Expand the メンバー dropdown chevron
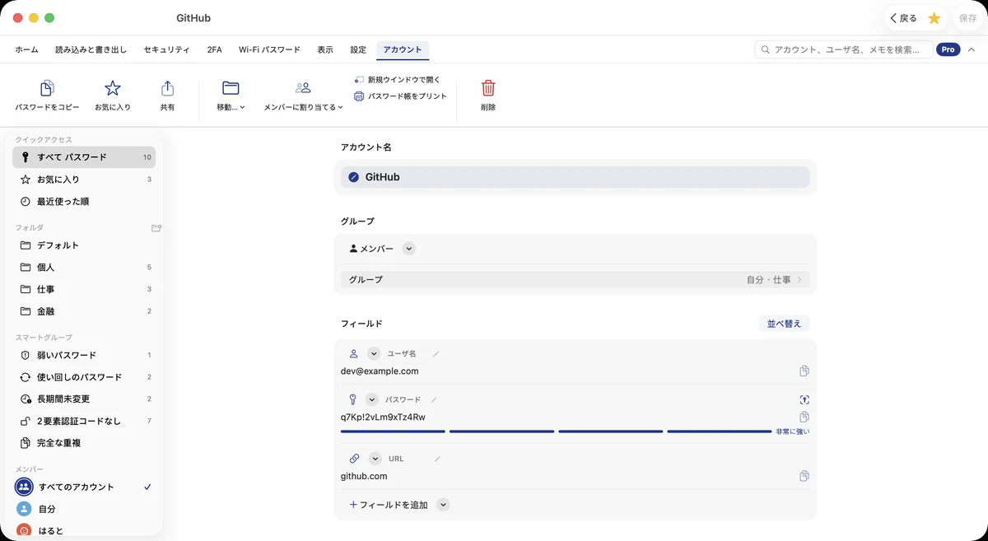The width and height of the screenshot is (988, 541). 409,249
